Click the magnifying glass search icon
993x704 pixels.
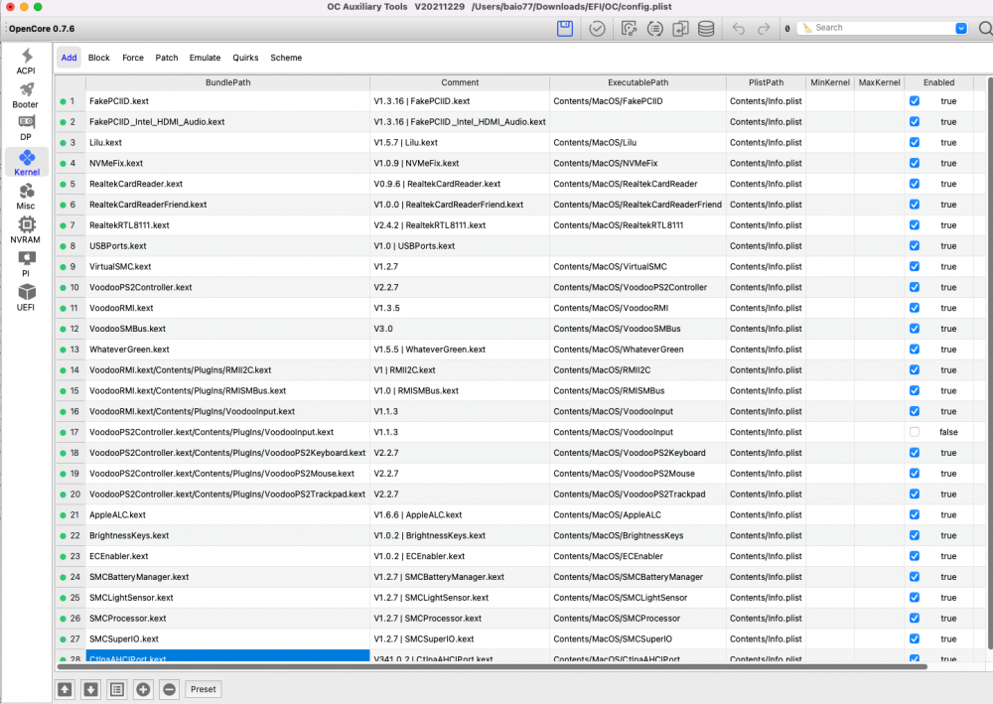tap(985, 29)
